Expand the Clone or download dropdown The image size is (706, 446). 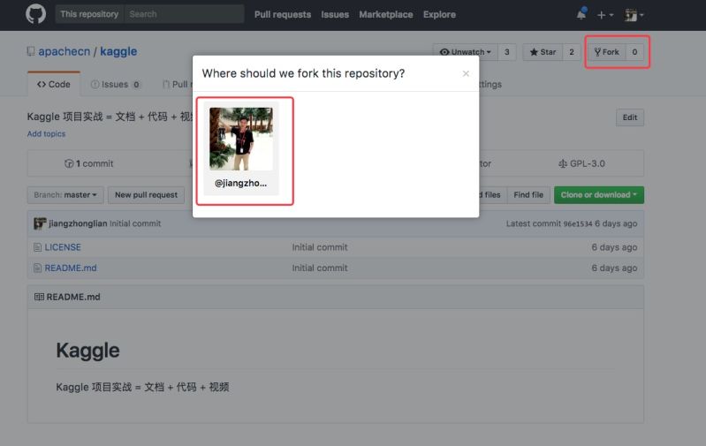click(599, 195)
